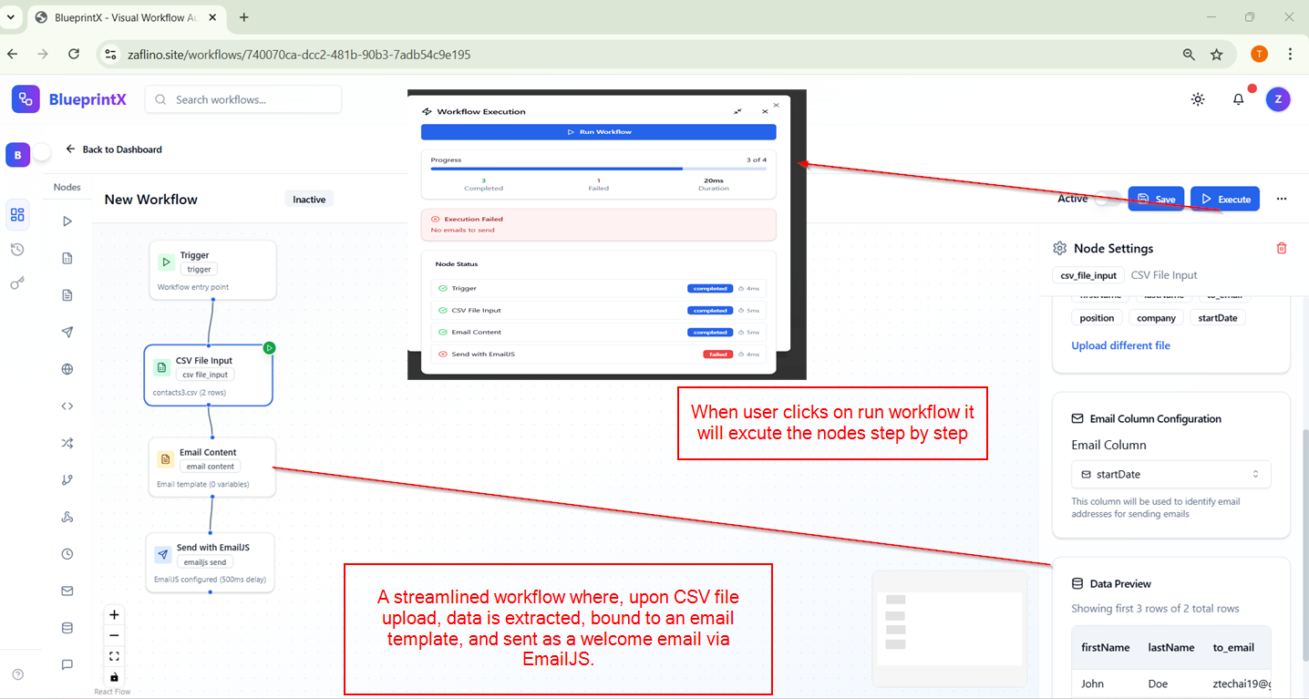Image resolution: width=1309 pixels, height=699 pixels.
Task: Fit view on the workflow canvas
Action: 114,656
